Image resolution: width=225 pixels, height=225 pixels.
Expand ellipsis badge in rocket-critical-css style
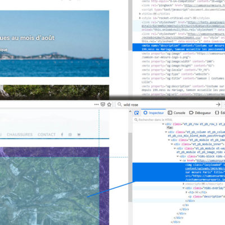tap(195, 18)
